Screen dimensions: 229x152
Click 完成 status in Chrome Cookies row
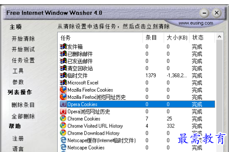coord(197,119)
